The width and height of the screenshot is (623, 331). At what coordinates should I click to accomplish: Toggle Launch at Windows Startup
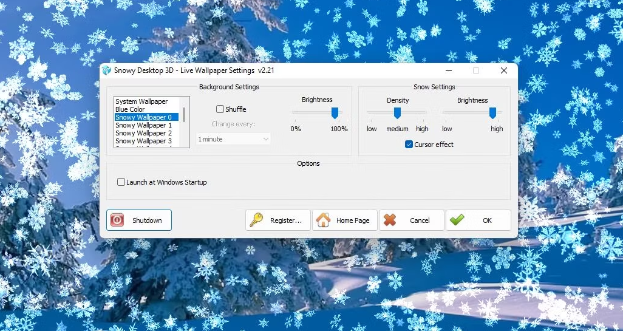click(x=121, y=182)
